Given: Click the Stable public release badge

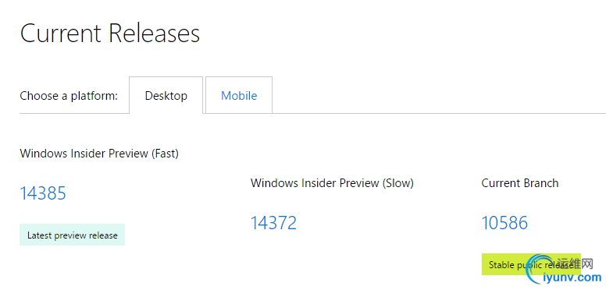Looking at the screenshot, I should 531,264.
